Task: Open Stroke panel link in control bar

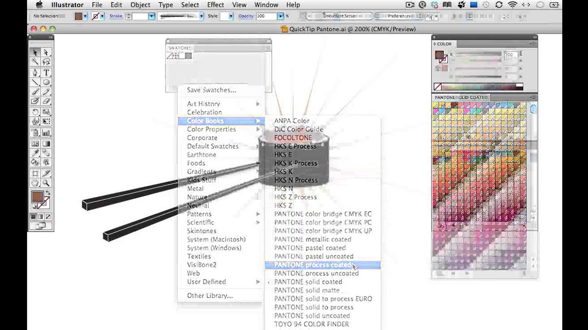Action: pyautogui.click(x=116, y=16)
